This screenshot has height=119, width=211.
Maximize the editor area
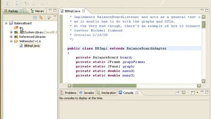[207, 10]
